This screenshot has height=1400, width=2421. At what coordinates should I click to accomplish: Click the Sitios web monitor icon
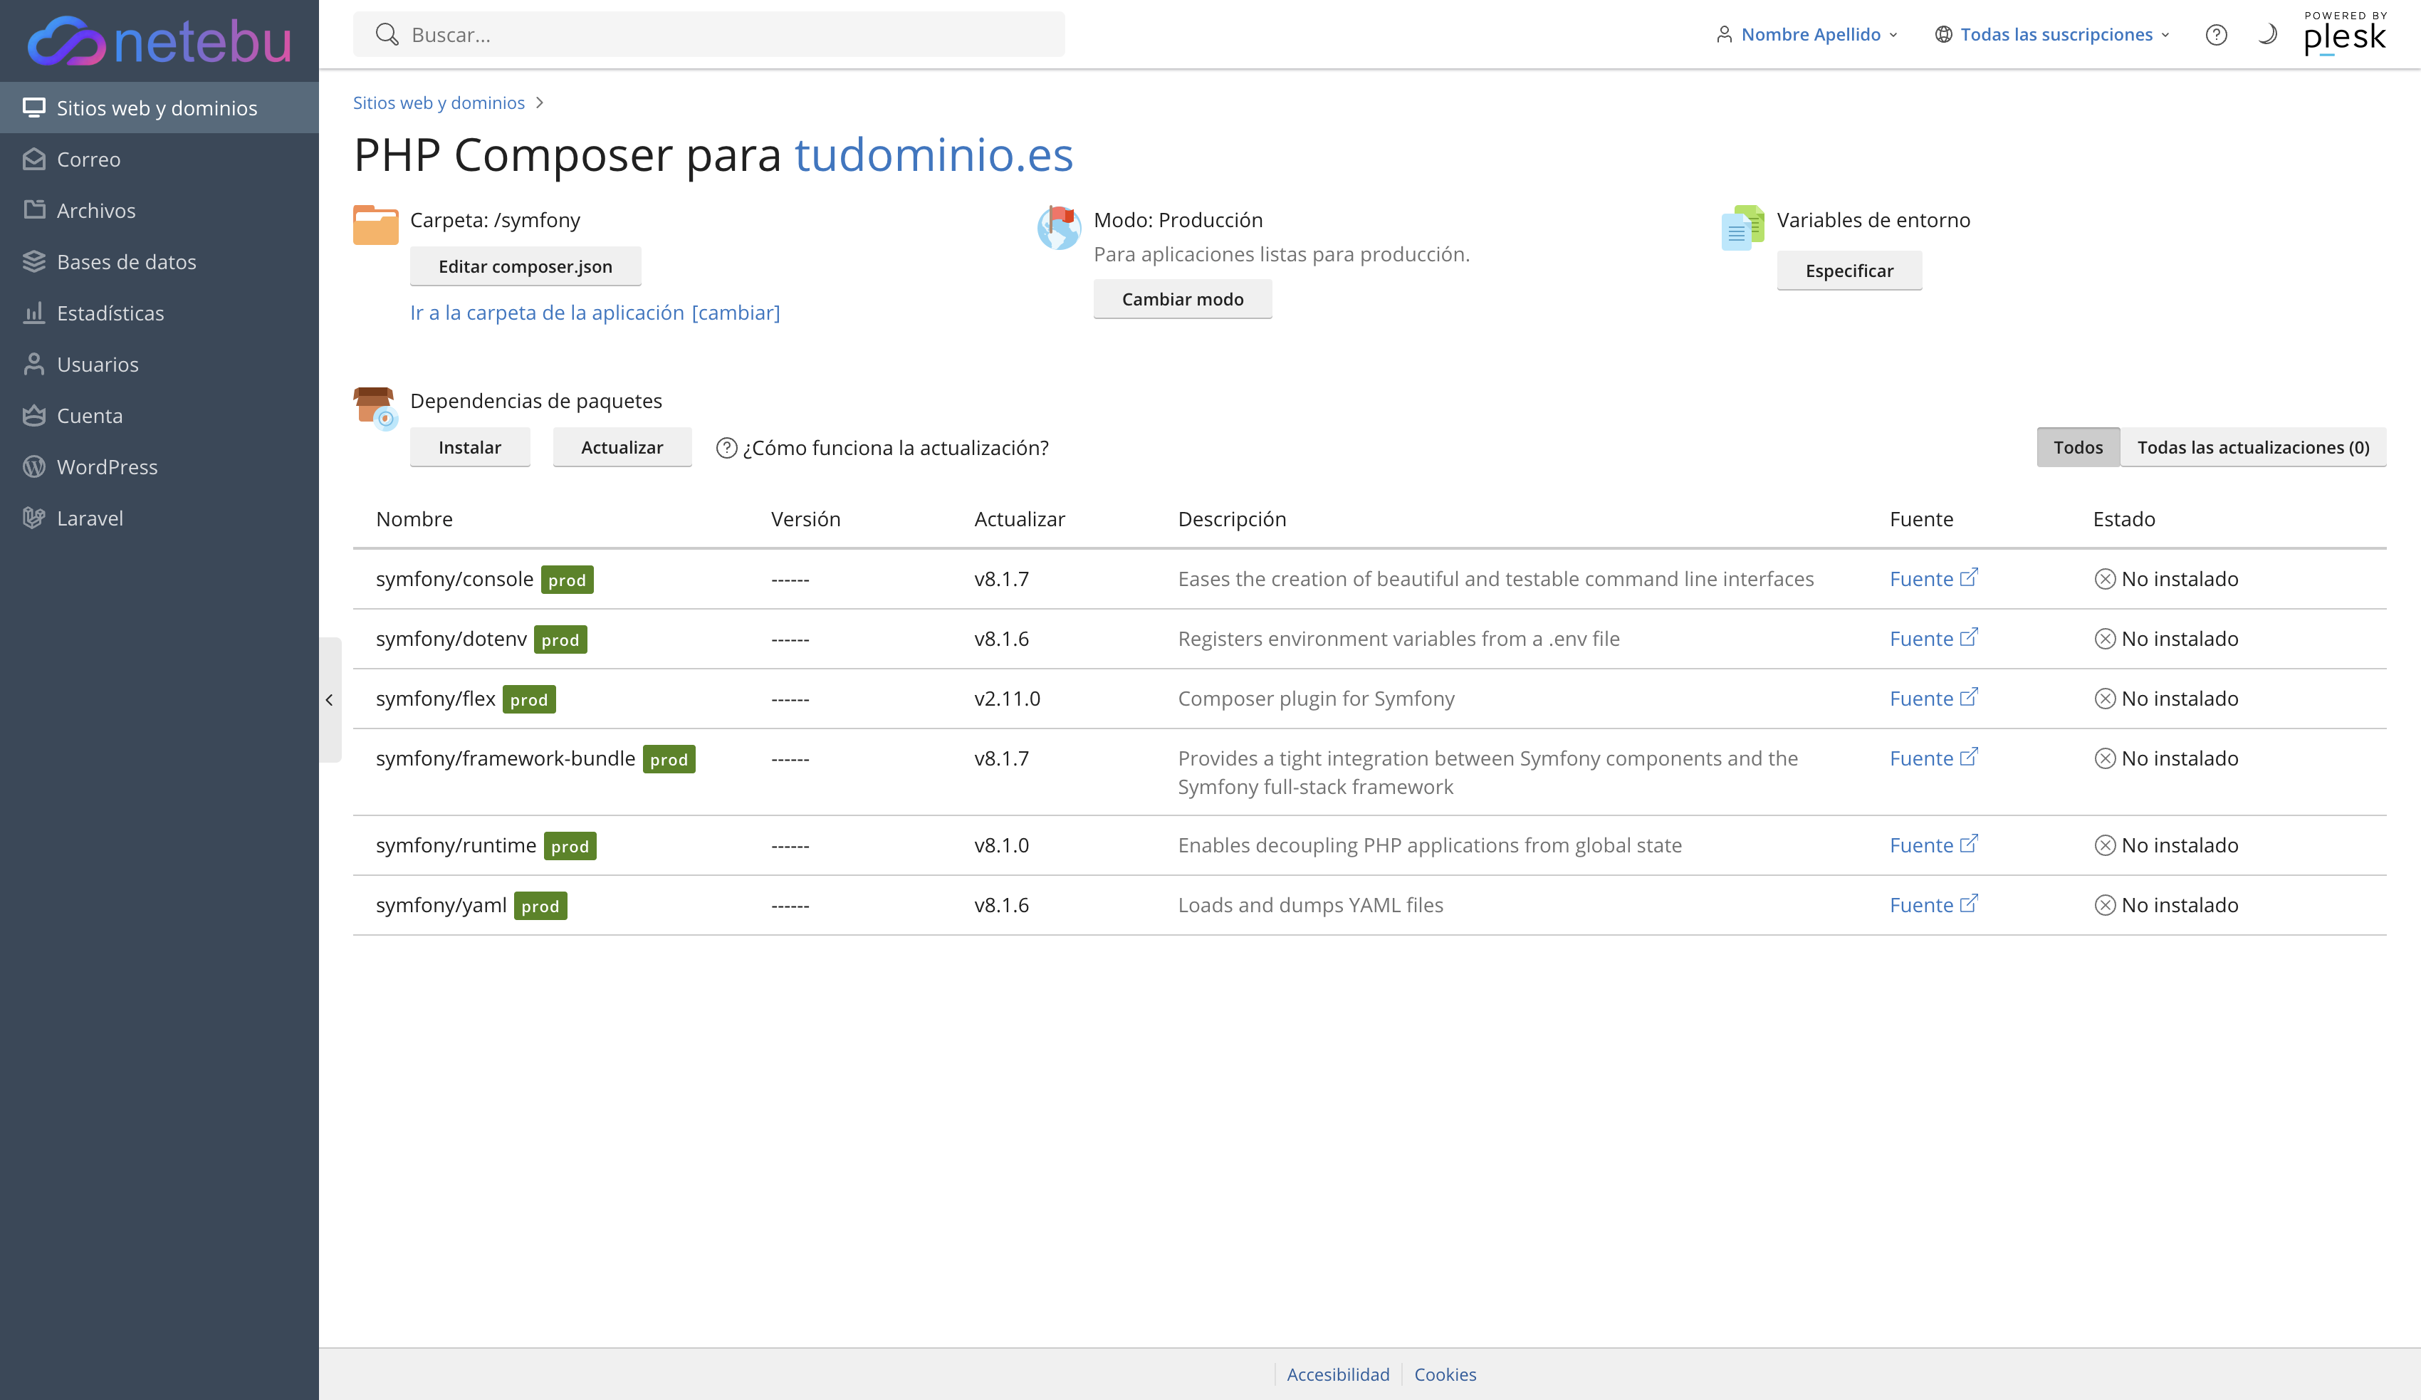pos(35,108)
